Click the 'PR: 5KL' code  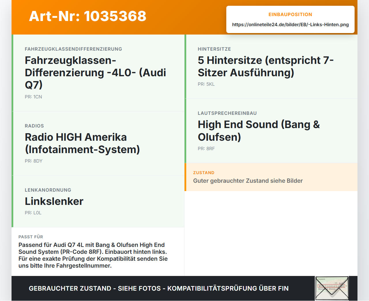click(x=206, y=84)
